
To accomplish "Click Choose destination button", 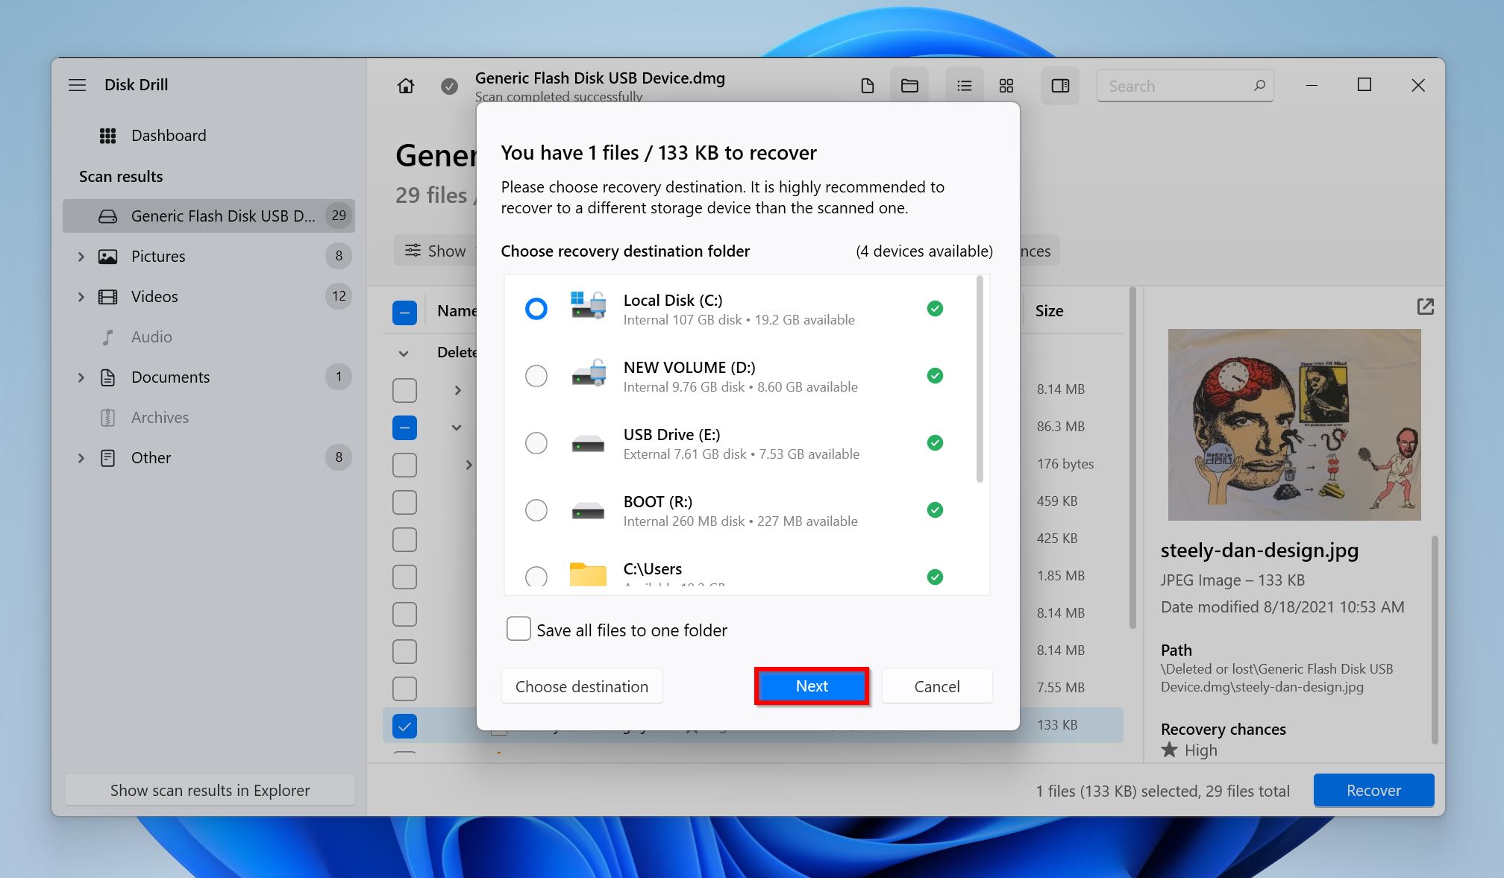I will pos(581,687).
